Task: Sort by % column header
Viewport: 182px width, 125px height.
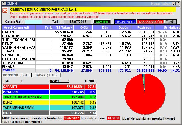Action: (161, 27)
